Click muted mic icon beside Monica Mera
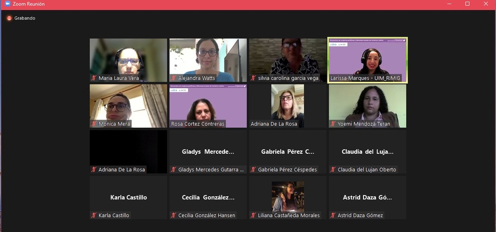496x232 pixels. point(94,124)
